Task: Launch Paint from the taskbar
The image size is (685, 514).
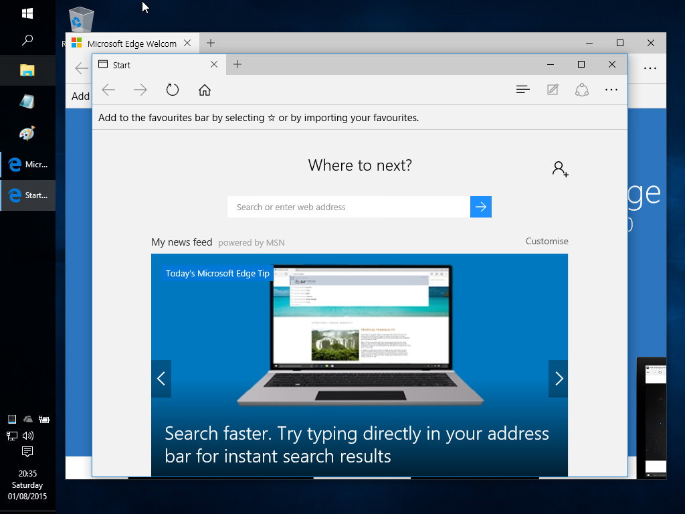Action: [x=27, y=133]
